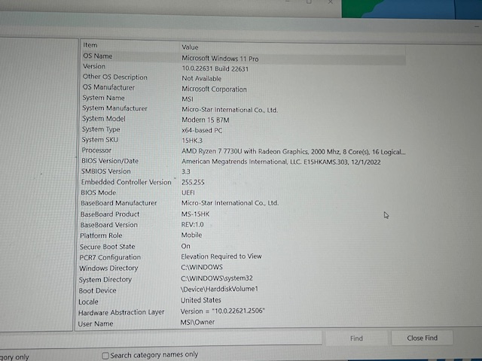Screen dimensions: 482x361
Task: Select the AMD Ryzen 7 7730U value
Action: pyautogui.click(x=293, y=152)
